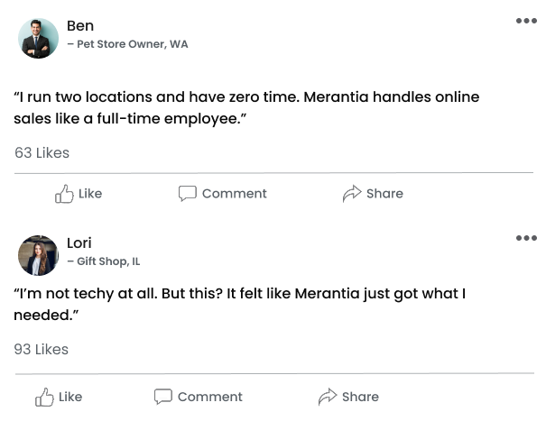Image resolution: width=546 pixels, height=421 pixels.
Task: Open the three-dot menu on Ben's post
Action: (526, 21)
